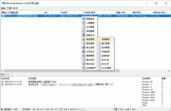Choose 窗口管理 from the submenu
Image resolution: width=171 pixels, height=111 pixels.
pyautogui.click(x=105, y=43)
